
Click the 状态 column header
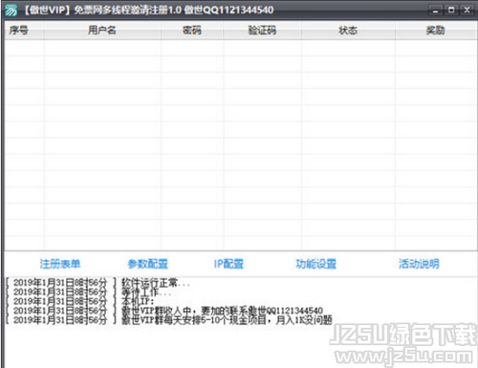348,31
